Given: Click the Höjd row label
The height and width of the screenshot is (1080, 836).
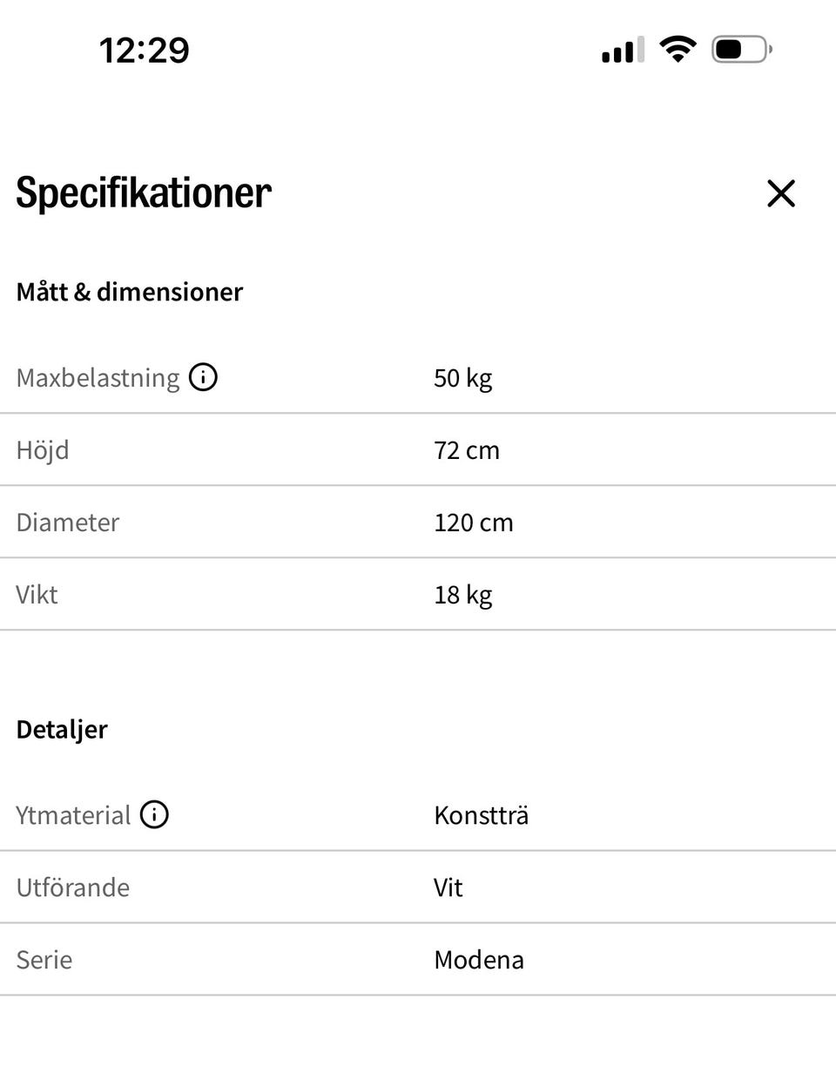Looking at the screenshot, I should coord(43,450).
